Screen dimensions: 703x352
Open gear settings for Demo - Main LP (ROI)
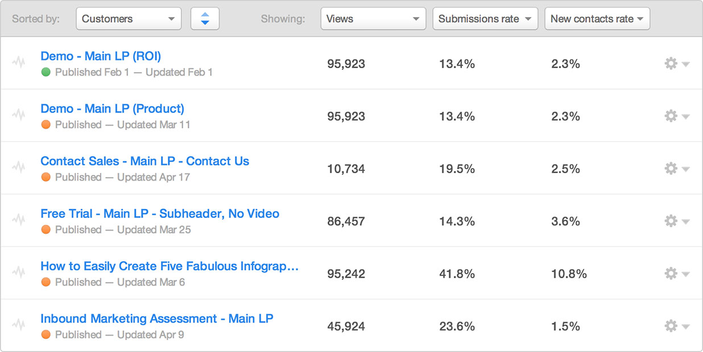676,64
